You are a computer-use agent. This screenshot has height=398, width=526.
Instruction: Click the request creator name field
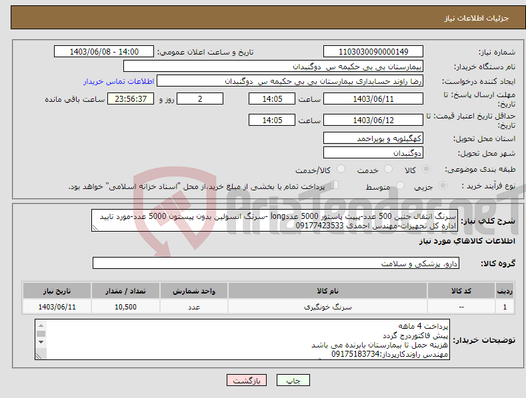(290, 81)
